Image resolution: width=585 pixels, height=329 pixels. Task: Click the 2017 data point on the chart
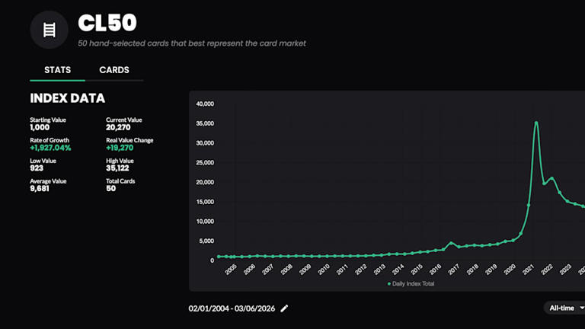[451, 244]
